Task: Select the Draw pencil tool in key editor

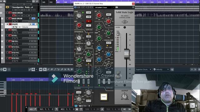Action: click(x=48, y=69)
